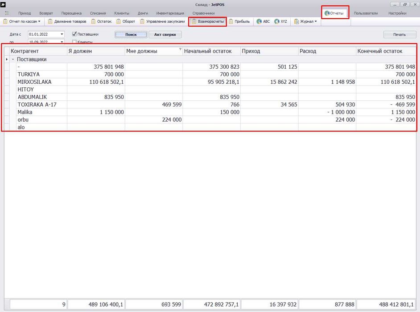Screen dimensions: 420x312
Task: Click the filter icon in Мне должны header
Action: (x=180, y=49)
